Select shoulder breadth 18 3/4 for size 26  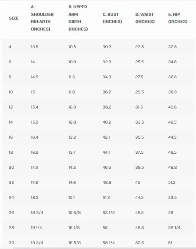click(x=37, y=212)
